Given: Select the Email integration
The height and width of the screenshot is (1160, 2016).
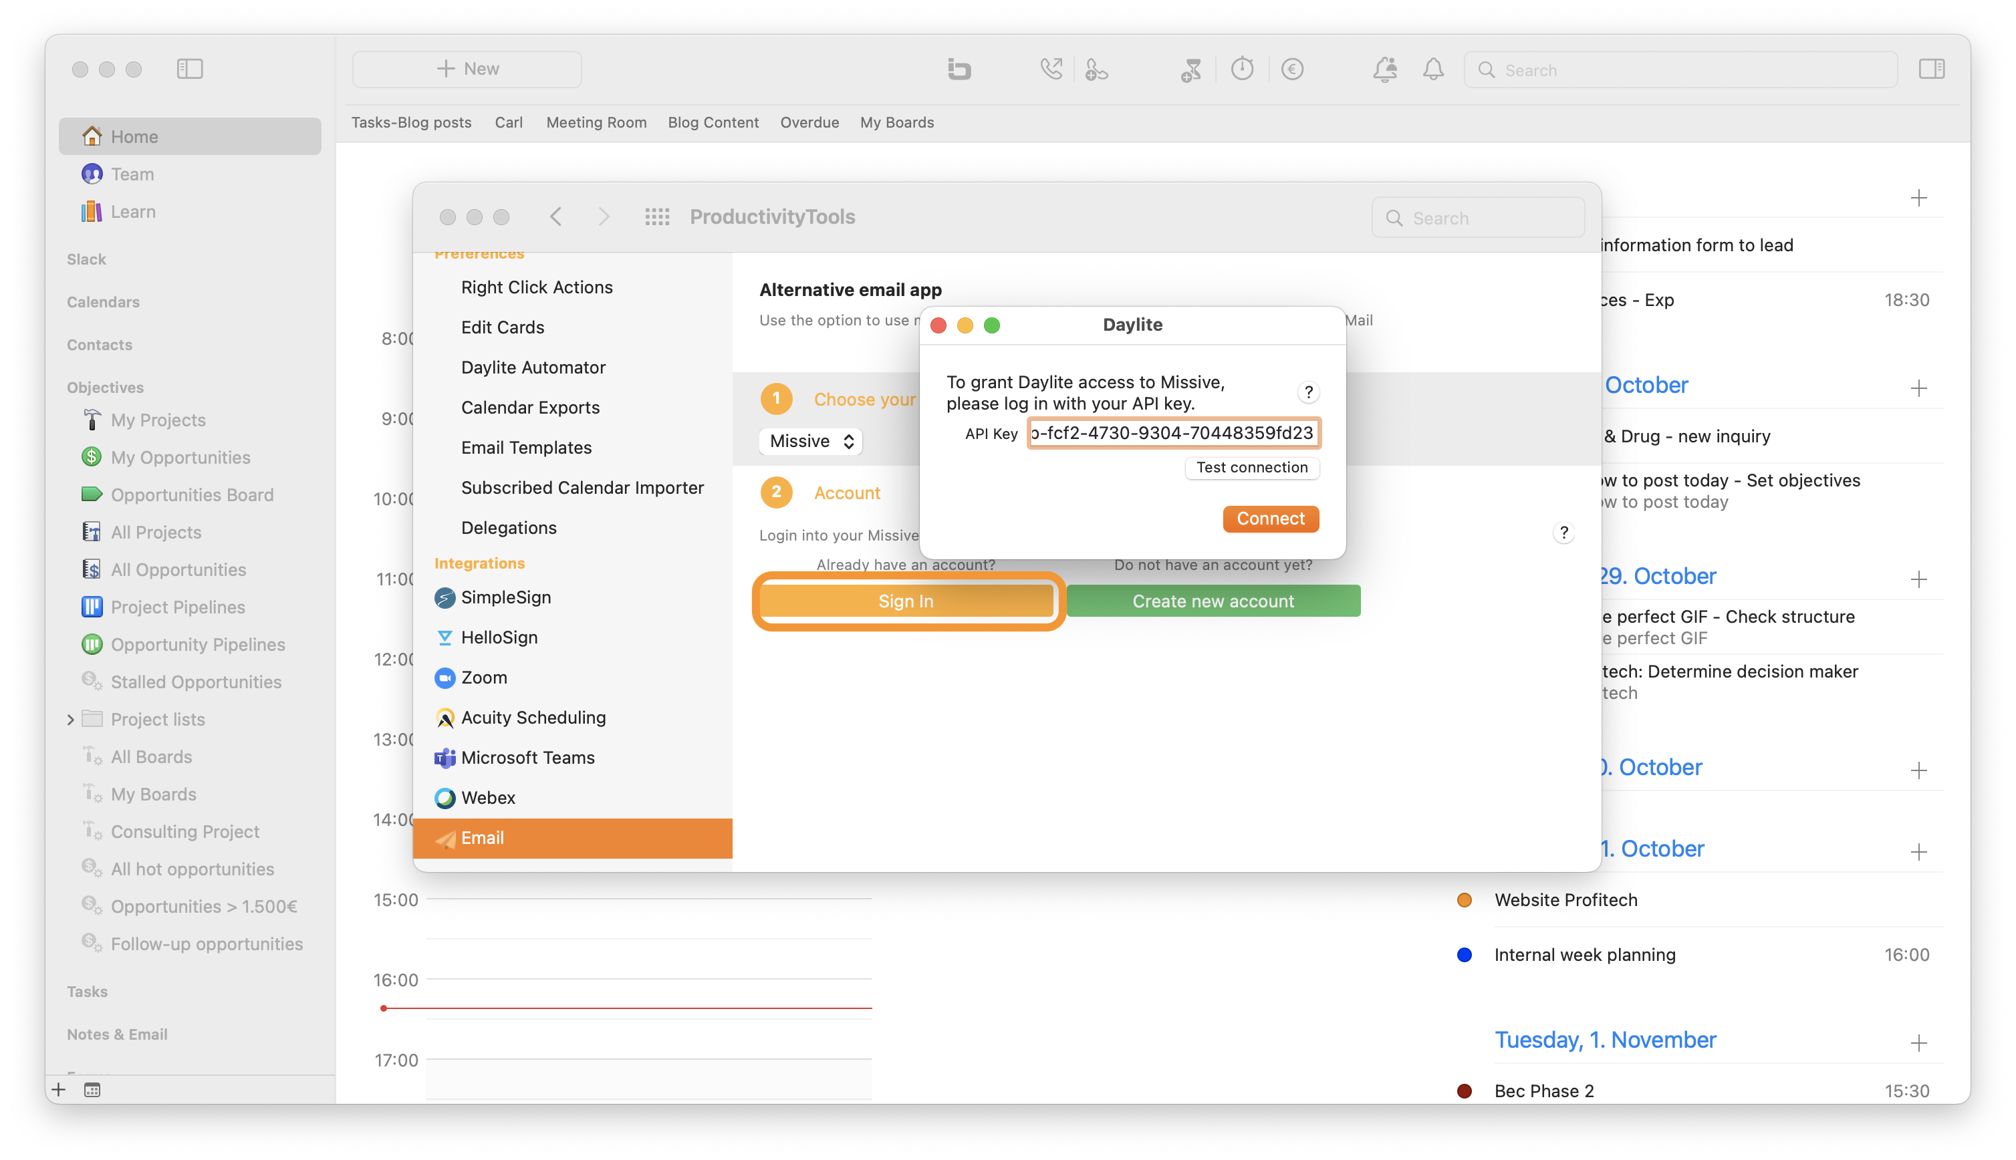Looking at the screenshot, I should point(572,837).
